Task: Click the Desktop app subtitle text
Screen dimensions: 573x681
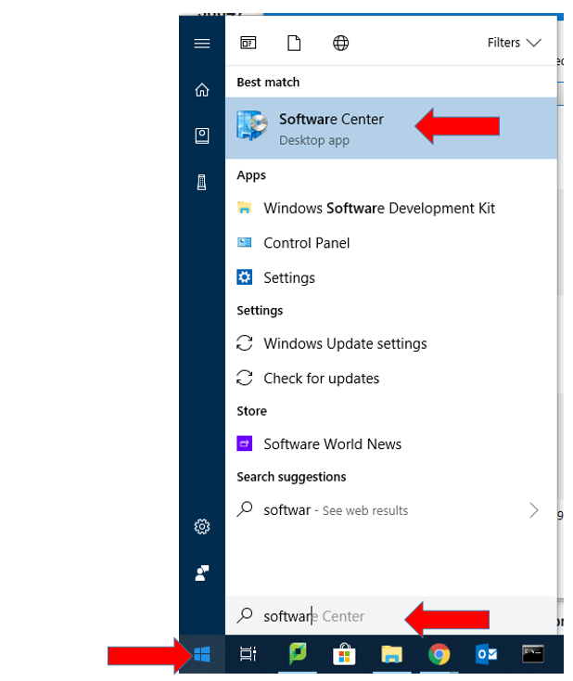Action: [314, 141]
